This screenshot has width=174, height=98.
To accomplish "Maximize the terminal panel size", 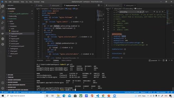I will [x=169, y=60].
